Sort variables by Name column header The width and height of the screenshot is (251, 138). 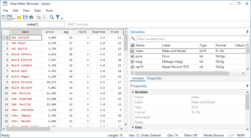pos(148,45)
